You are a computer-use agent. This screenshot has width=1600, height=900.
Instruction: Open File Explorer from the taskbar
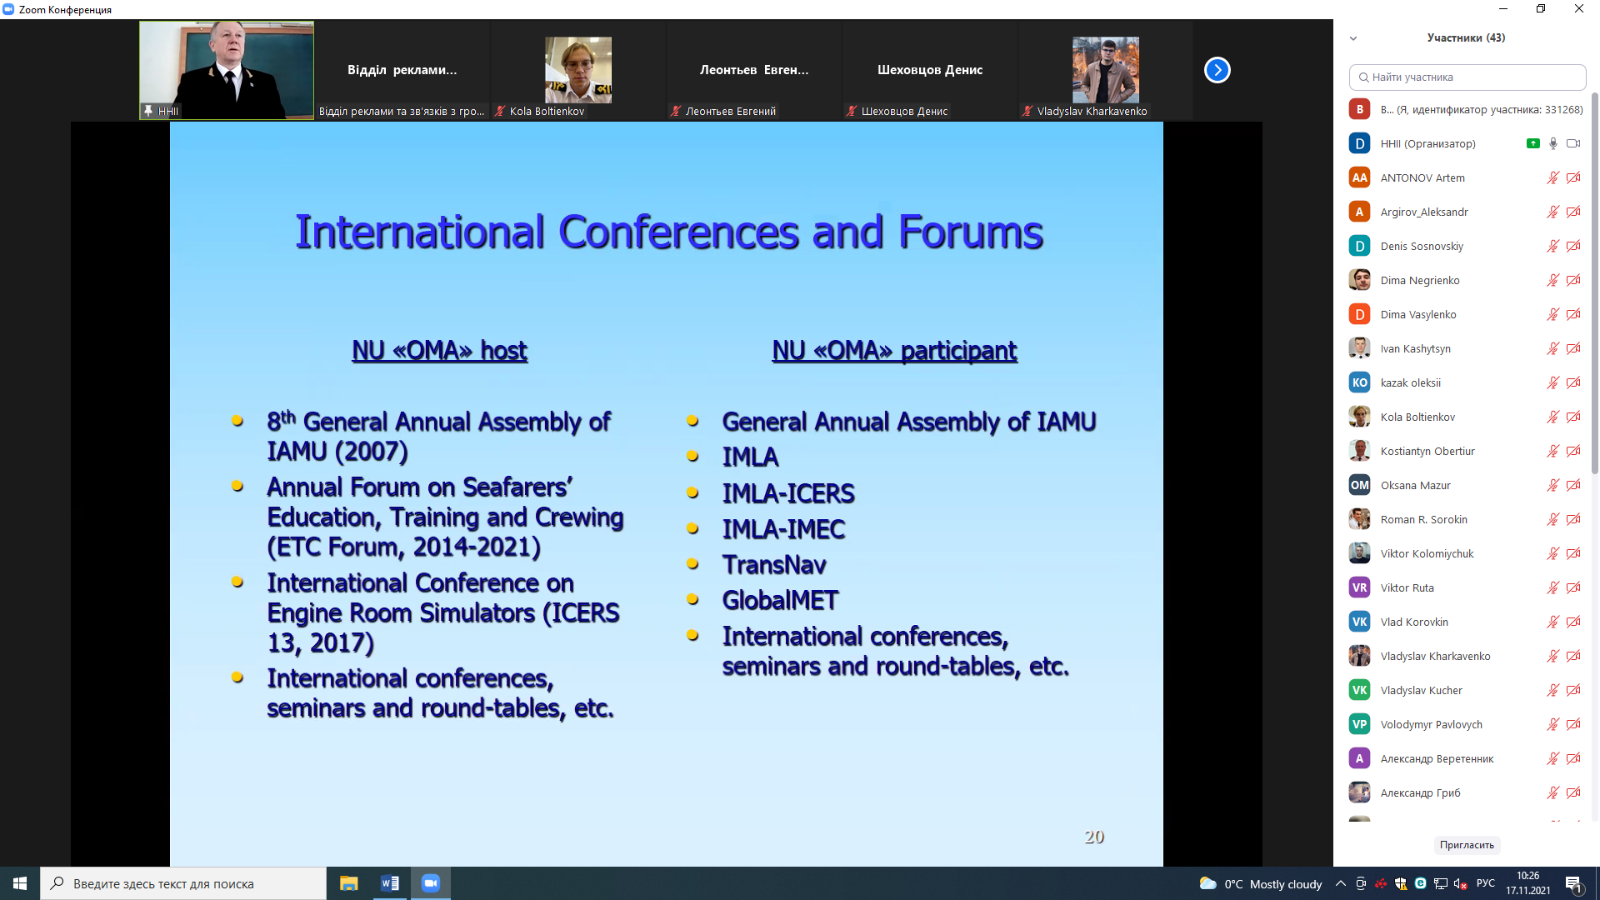348,883
